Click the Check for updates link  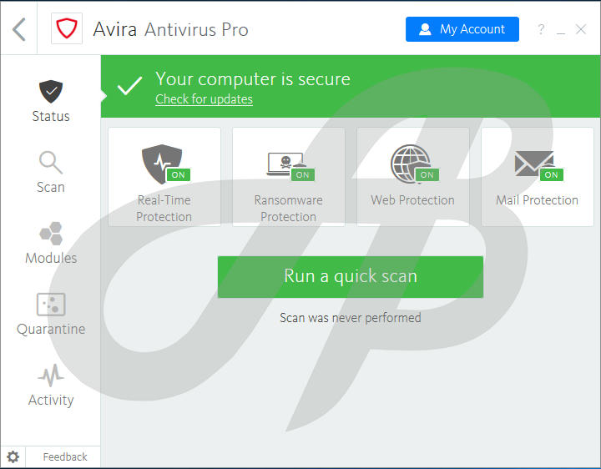204,99
